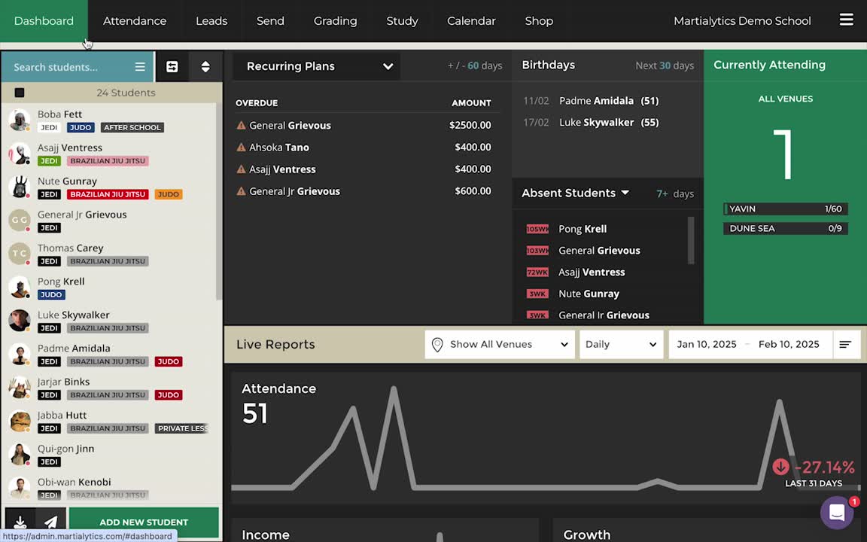Click Asajj Ventress's avatar in student list
The image size is (867, 542).
(20, 154)
